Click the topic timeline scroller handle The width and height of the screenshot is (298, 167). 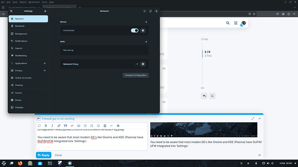click(x=202, y=54)
